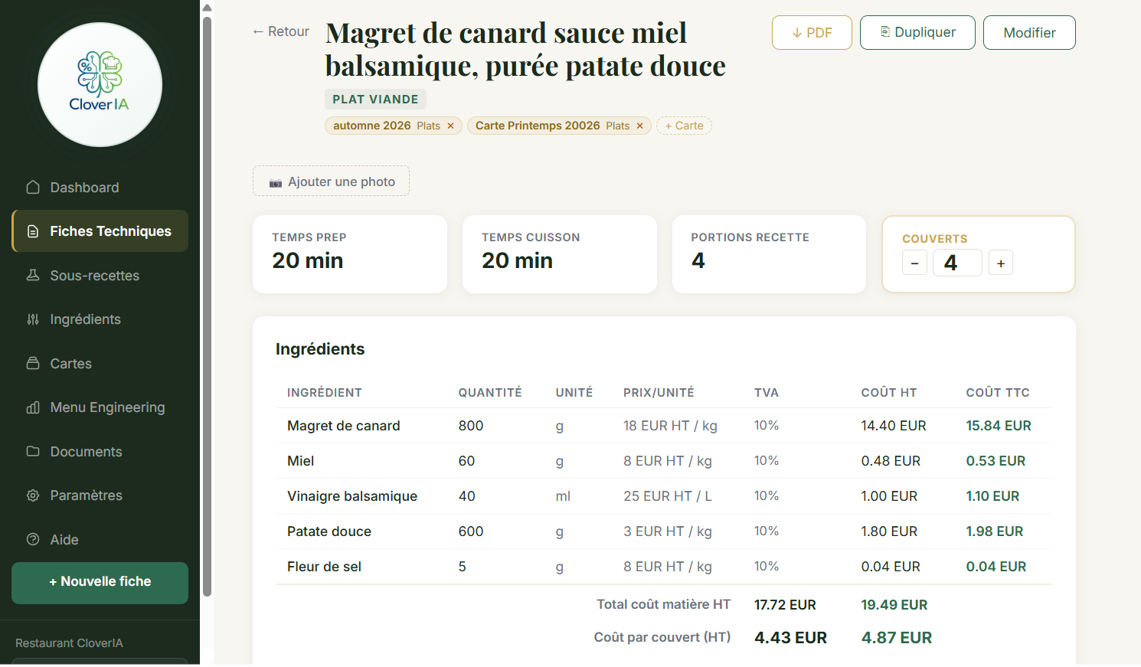
Task: Add a menu with + Carte chip
Action: point(684,126)
